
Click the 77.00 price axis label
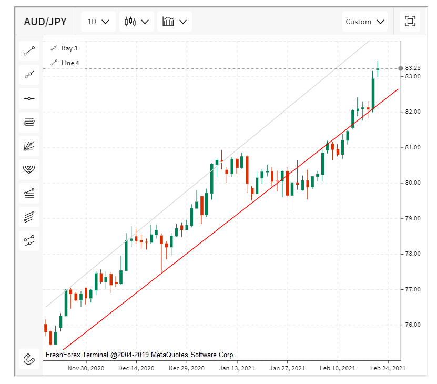[413, 289]
